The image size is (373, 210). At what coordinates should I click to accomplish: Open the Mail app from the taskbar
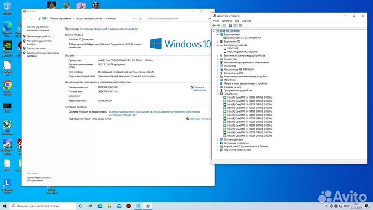point(119,206)
